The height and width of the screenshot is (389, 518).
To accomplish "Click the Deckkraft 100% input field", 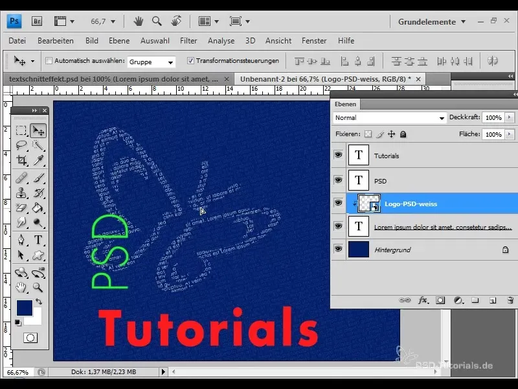I will 493,118.
